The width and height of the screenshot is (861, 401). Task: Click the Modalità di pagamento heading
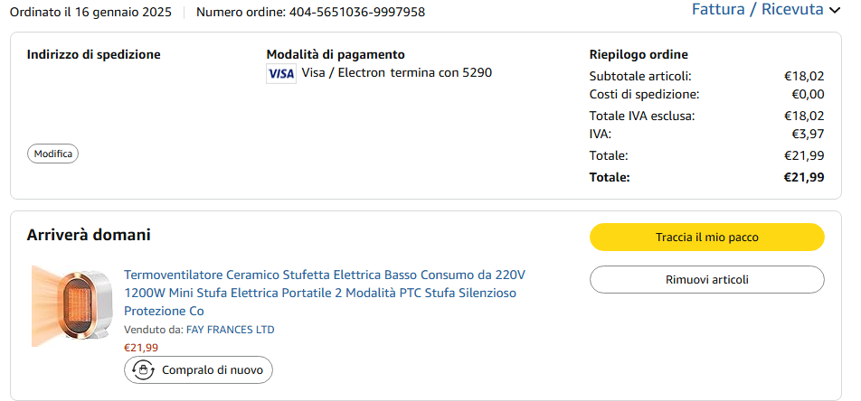[x=336, y=54]
